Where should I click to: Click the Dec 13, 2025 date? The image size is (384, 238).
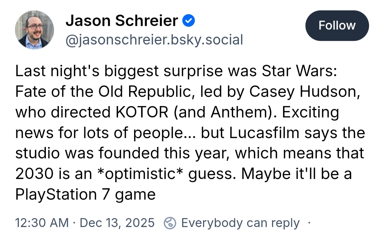pyautogui.click(x=117, y=223)
